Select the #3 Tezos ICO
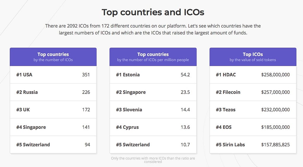This screenshot has height=167, width=303. click(253, 110)
